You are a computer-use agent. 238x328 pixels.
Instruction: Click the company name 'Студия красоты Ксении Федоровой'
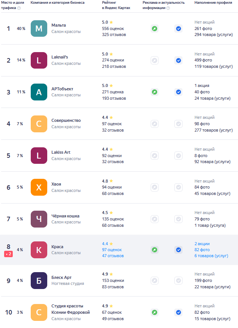point(71,309)
